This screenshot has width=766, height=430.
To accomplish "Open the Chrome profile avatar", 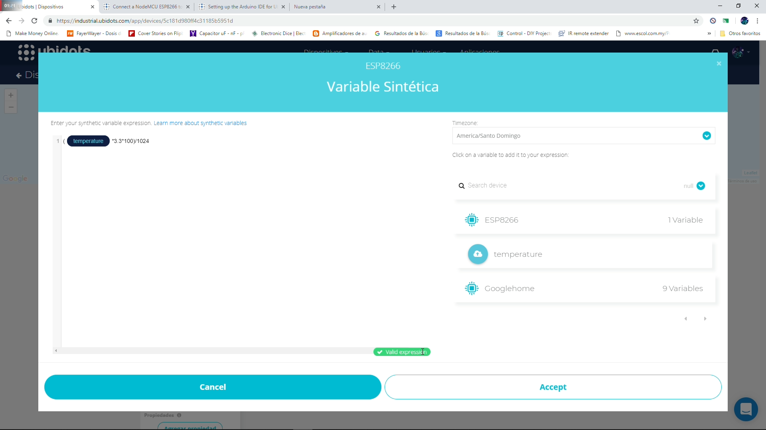I will 744,21.
